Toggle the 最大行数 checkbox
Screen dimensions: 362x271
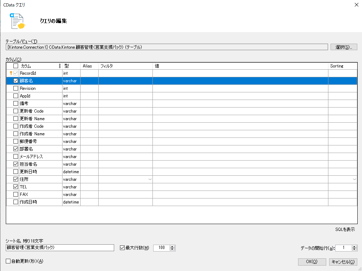click(x=122, y=248)
